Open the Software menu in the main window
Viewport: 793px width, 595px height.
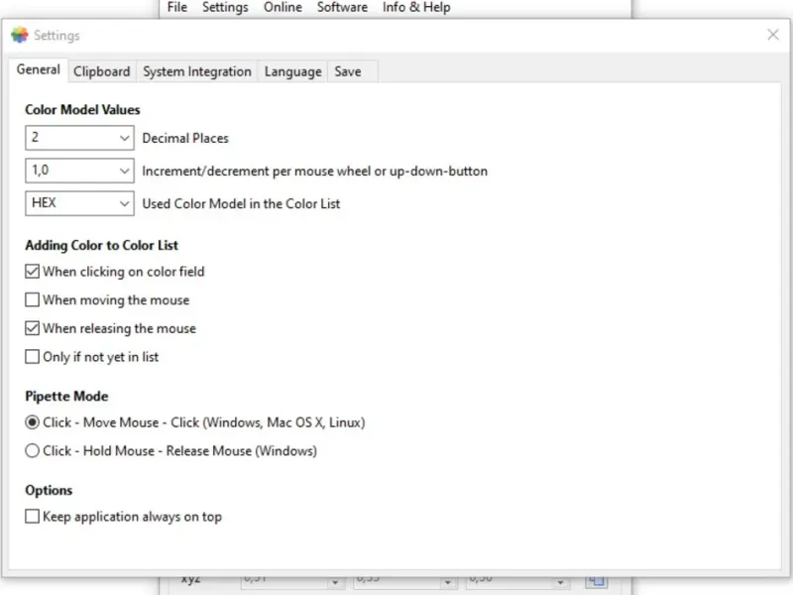[342, 7]
